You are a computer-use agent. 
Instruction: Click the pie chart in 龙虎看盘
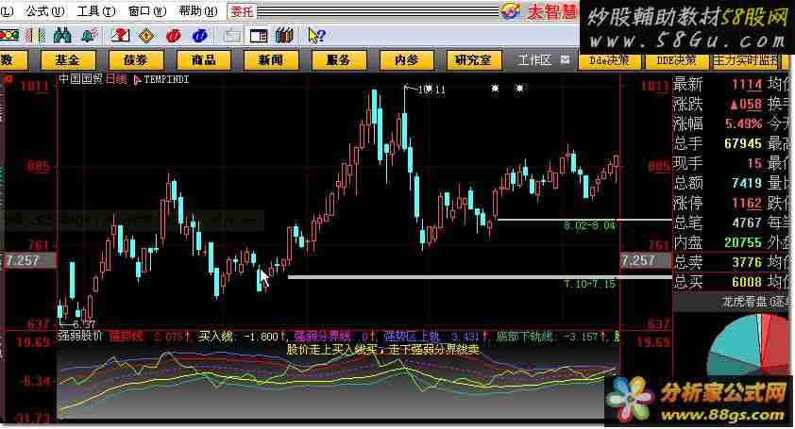(749, 345)
